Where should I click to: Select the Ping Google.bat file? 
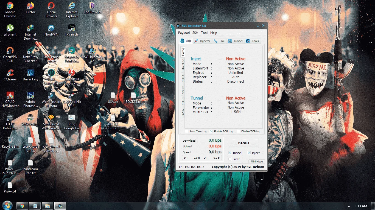72,122
